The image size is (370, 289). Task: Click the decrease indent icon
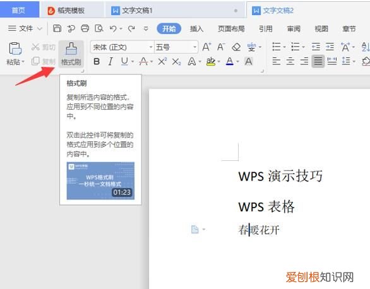pos(316,47)
